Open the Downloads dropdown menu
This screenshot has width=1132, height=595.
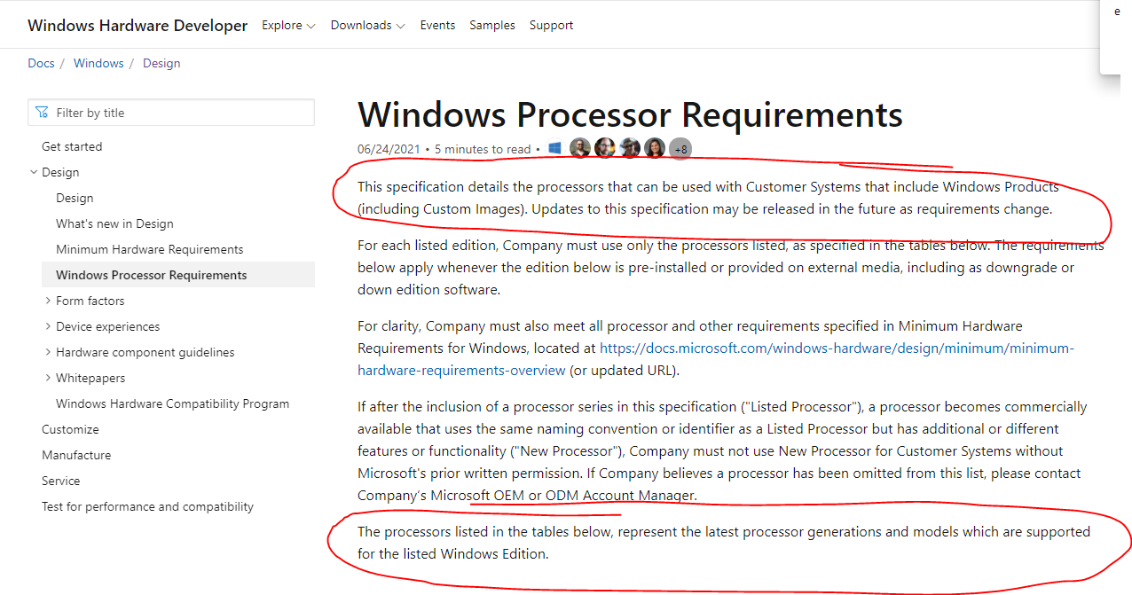pyautogui.click(x=367, y=25)
